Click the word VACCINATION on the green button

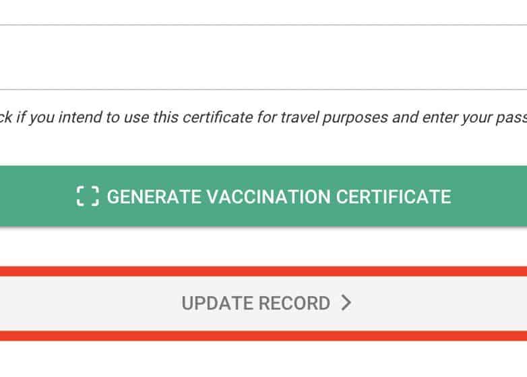pos(259,196)
